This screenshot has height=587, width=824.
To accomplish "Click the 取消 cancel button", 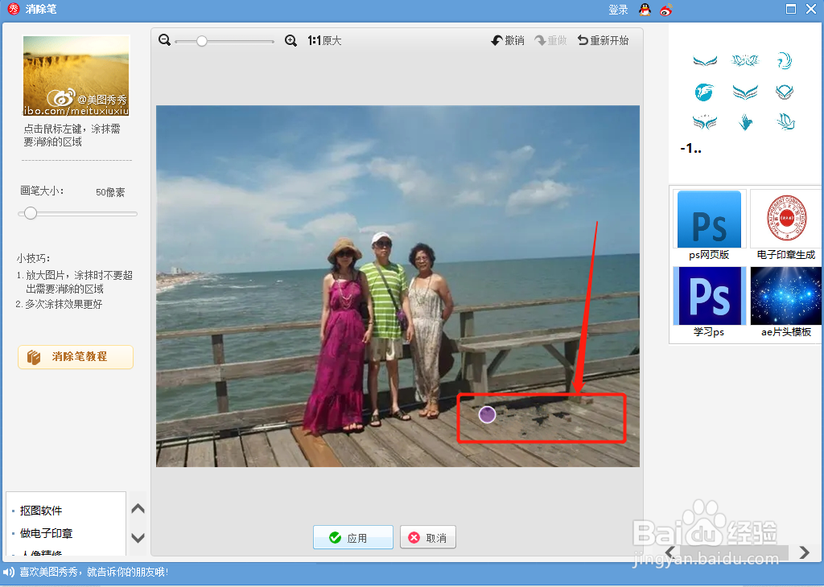I will (x=428, y=537).
